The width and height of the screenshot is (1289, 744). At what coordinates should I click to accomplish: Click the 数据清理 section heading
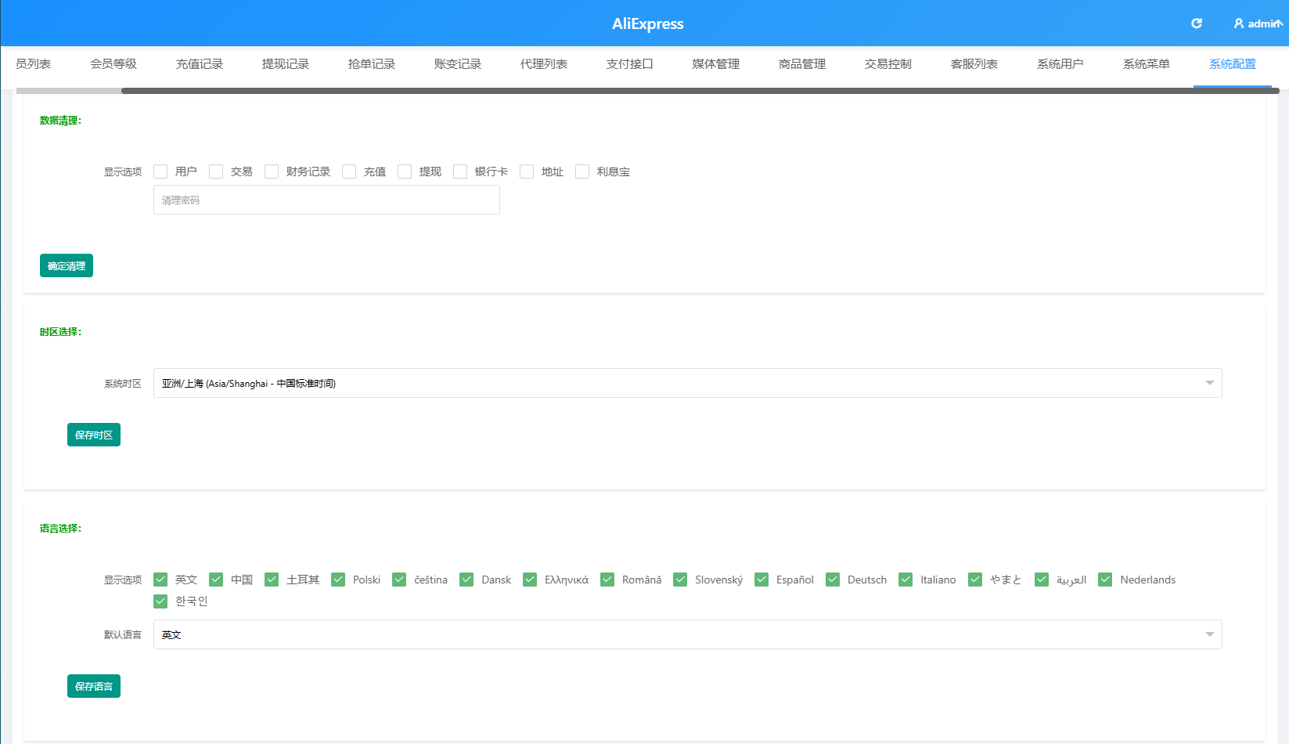60,121
